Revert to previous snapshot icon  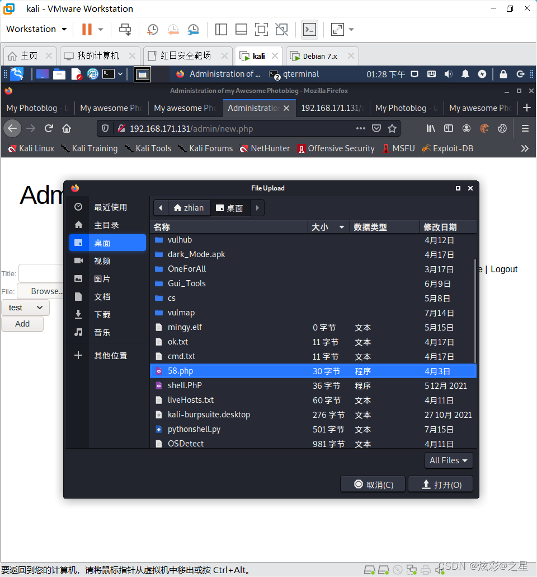pyautogui.click(x=173, y=30)
